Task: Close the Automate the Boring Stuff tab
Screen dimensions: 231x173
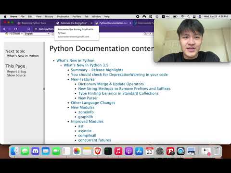Action: tap(91, 23)
